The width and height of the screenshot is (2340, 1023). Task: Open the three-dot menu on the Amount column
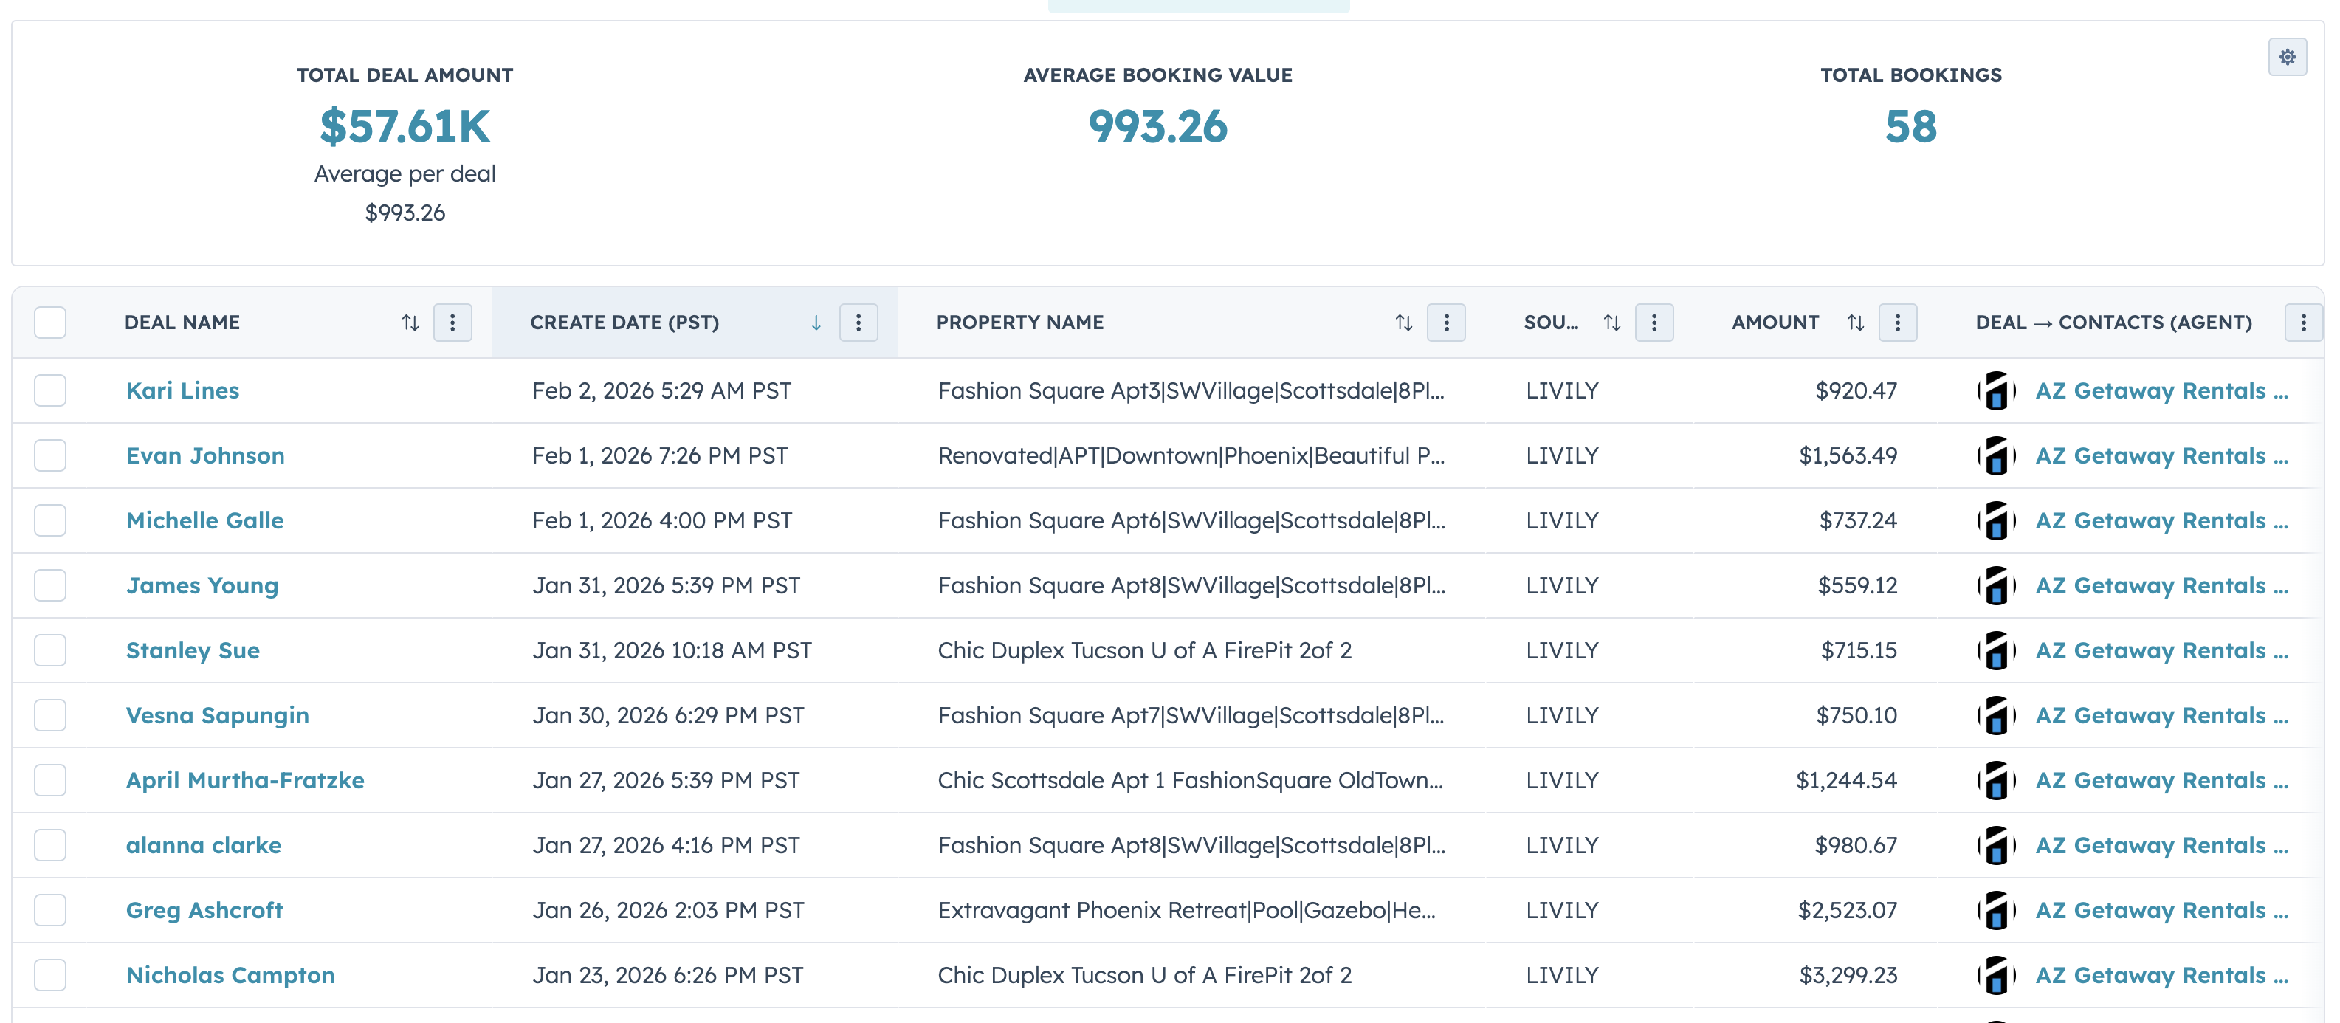1898,323
